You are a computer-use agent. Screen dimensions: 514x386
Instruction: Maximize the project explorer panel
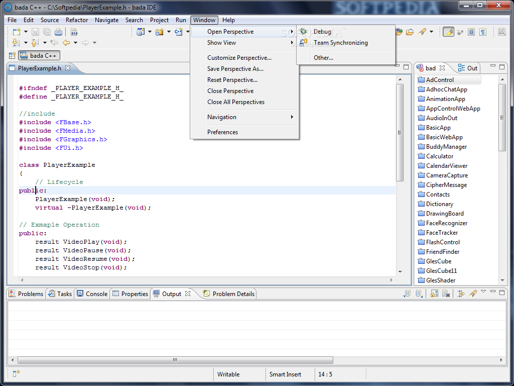pos(502,67)
